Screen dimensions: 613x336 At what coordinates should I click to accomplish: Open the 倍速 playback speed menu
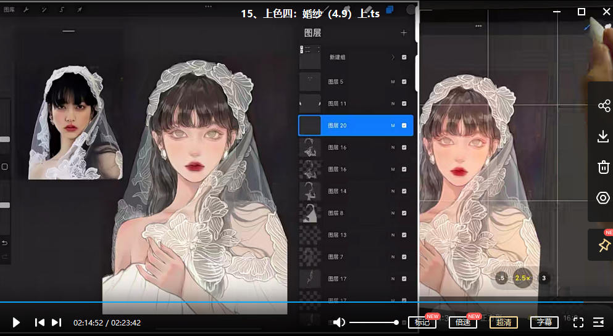point(463,322)
